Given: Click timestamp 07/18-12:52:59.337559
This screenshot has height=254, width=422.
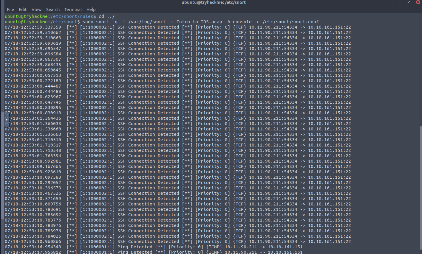Looking at the screenshot, I should pyautogui.click(x=33, y=27).
